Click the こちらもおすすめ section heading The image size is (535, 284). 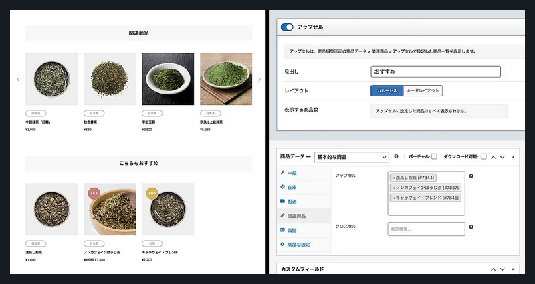(x=139, y=163)
